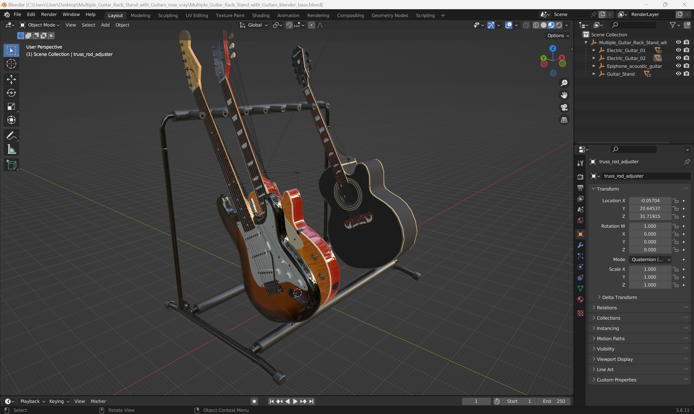Open rotation Mode Quaternion dropdown
Screen dimensions: 694x414
[650, 259]
